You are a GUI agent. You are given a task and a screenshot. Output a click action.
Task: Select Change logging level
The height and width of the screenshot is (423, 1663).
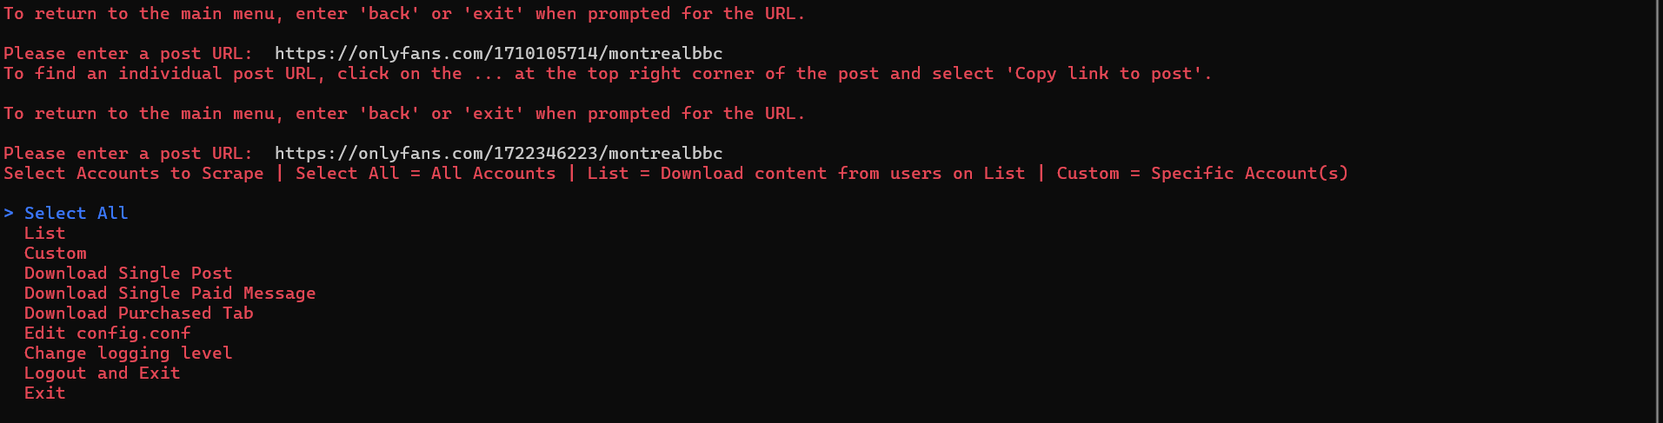[128, 353]
